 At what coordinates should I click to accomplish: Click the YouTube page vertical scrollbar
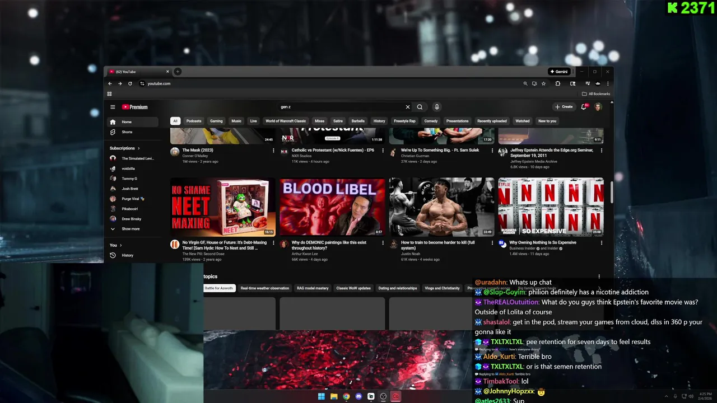tap(611, 192)
